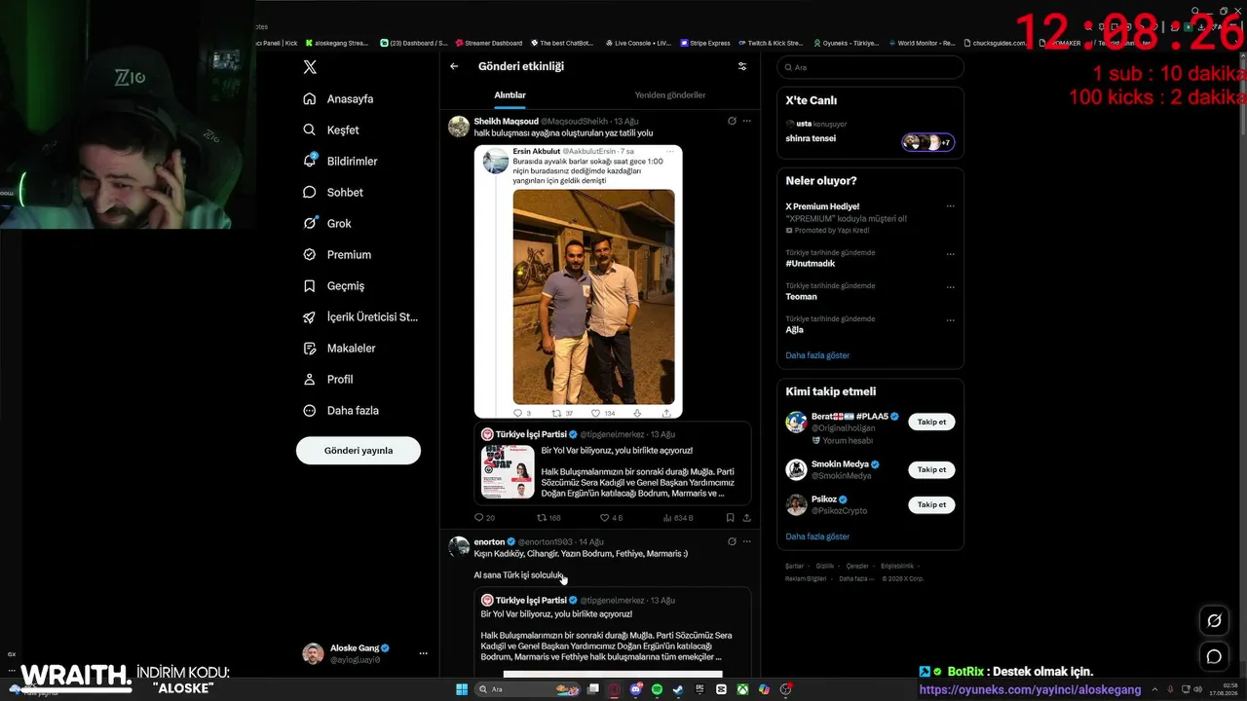Like Sheikh Maqsoud's post
The height and width of the screenshot is (701, 1247).
[611, 518]
